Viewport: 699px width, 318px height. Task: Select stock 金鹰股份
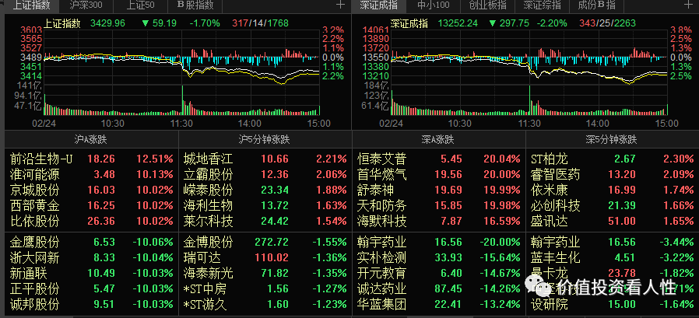pos(91,243)
